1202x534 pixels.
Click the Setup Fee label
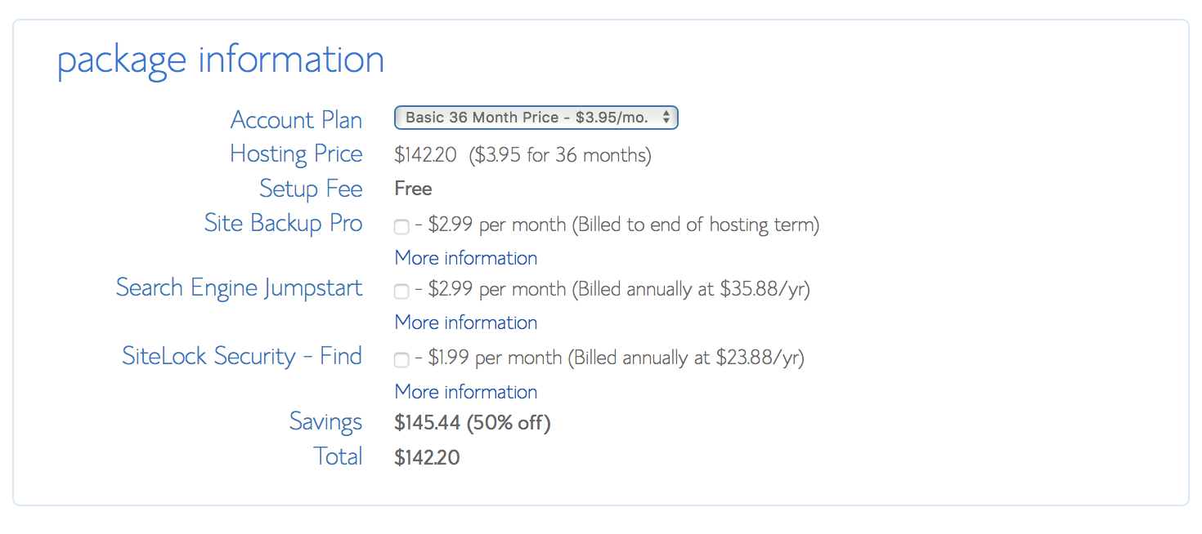(x=311, y=189)
